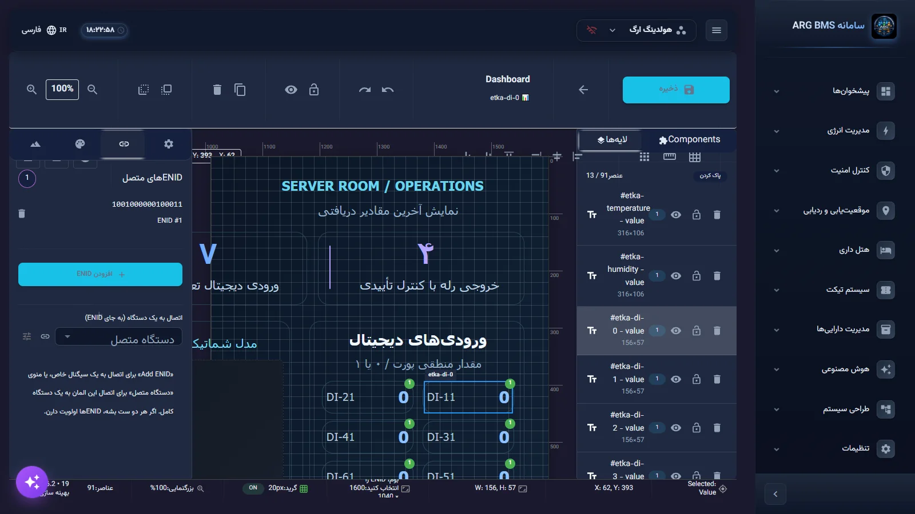Open the gear settings properties tab

(169, 144)
